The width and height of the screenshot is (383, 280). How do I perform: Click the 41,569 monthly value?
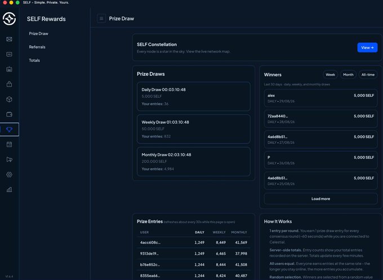pyautogui.click(x=241, y=243)
